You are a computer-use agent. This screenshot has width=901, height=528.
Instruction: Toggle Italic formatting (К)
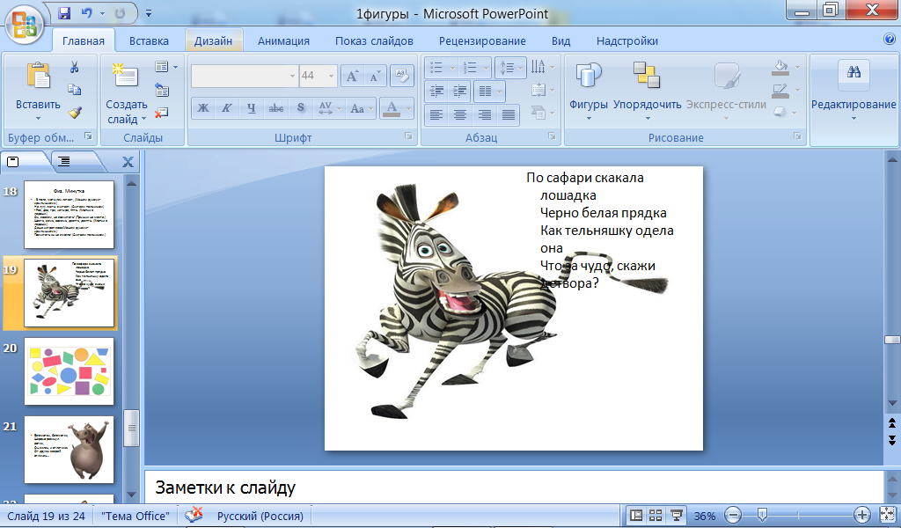point(227,108)
